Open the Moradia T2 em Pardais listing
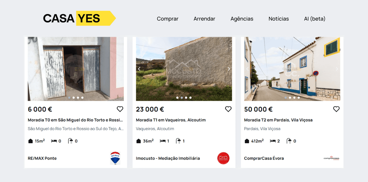 278,120
